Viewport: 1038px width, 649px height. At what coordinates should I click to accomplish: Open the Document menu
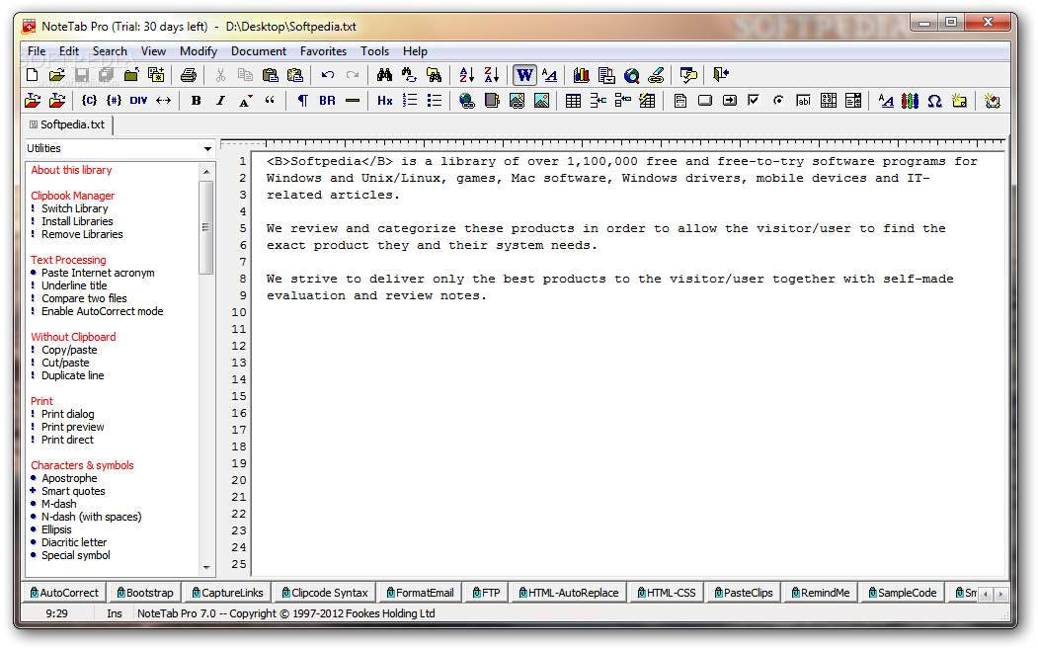[x=259, y=51]
